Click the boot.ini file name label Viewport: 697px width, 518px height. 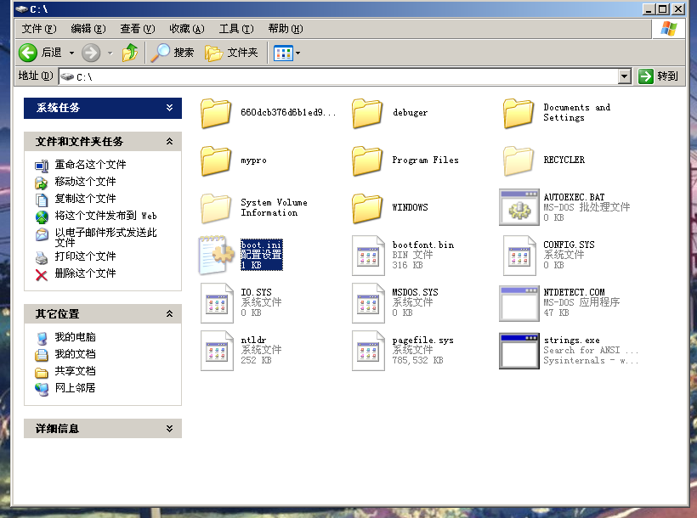coord(262,245)
